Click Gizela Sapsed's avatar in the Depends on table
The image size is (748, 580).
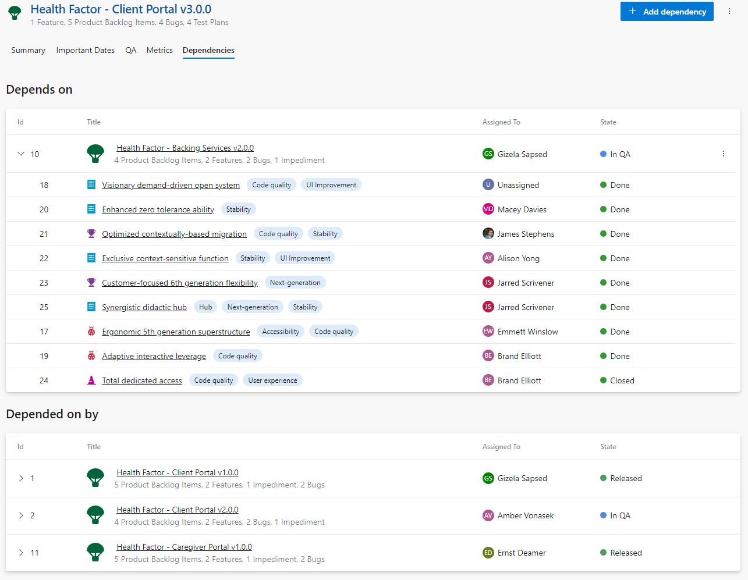pyautogui.click(x=488, y=154)
